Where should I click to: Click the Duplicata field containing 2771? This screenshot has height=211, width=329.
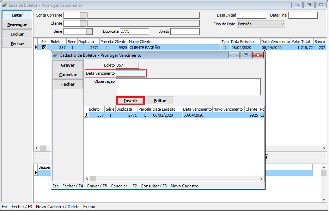[x=134, y=31]
